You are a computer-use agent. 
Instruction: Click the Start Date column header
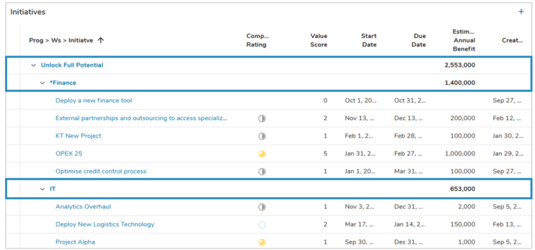(369, 40)
